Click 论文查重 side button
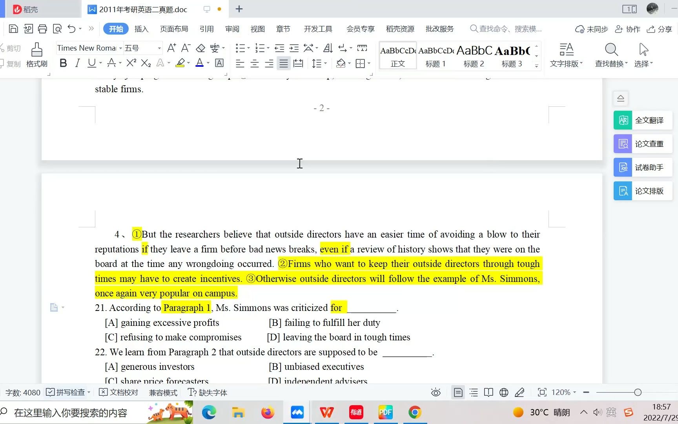This screenshot has width=678, height=424. coord(643,144)
